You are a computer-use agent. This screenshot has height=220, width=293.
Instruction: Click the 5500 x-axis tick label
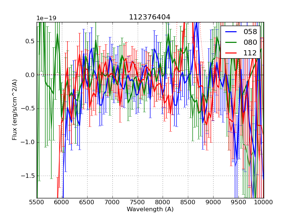coord(37,202)
